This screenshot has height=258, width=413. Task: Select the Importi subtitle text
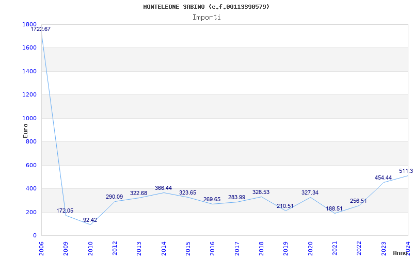coord(206,18)
